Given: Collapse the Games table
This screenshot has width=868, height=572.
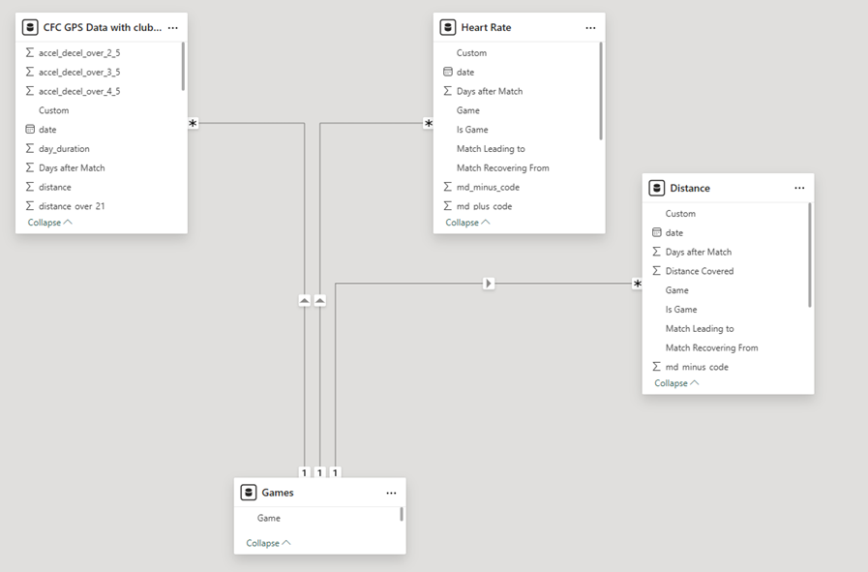Looking at the screenshot, I should pyautogui.click(x=268, y=543).
